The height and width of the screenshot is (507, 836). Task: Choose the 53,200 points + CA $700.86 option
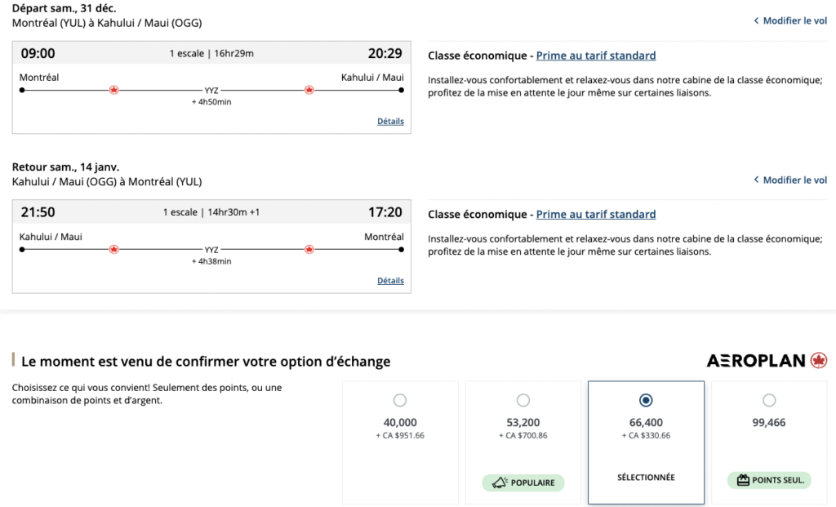[523, 400]
